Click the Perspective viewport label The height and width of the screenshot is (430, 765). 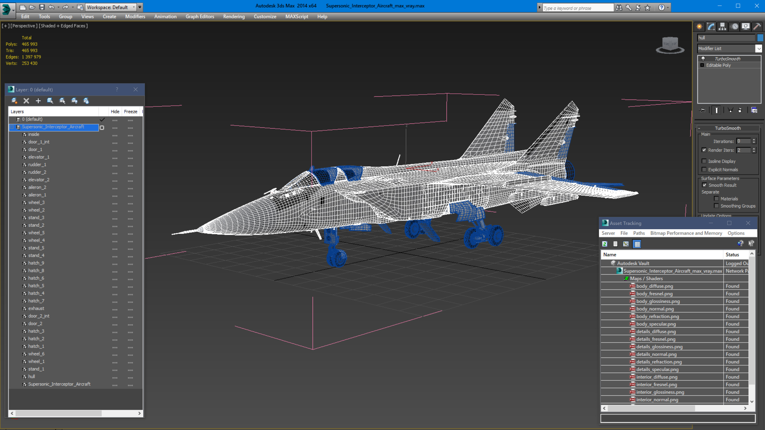click(24, 26)
